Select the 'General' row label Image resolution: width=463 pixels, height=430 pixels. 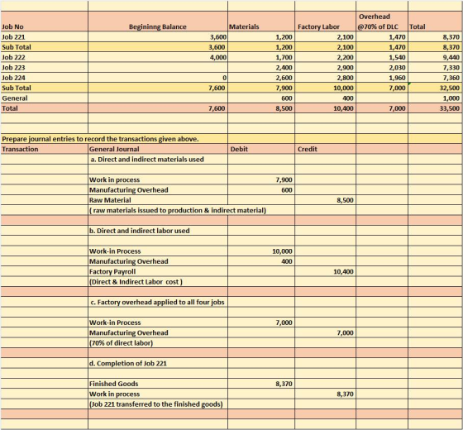click(44, 98)
